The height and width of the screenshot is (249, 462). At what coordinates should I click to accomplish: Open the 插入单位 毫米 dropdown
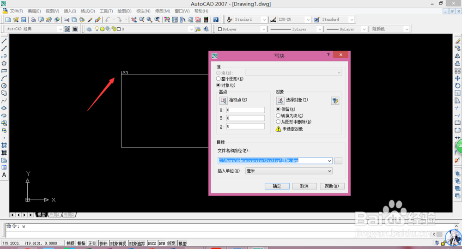point(329,171)
